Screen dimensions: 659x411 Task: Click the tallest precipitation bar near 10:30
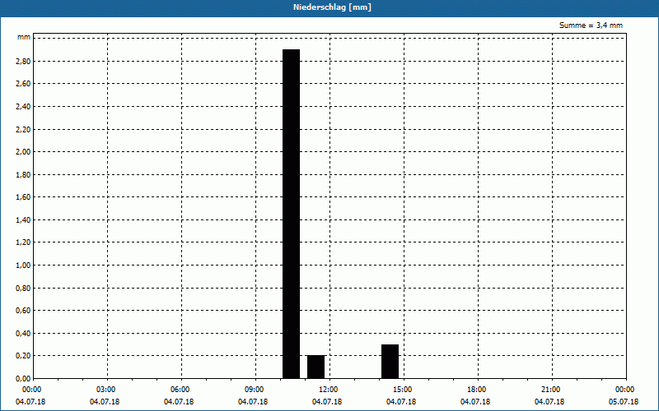click(291, 214)
